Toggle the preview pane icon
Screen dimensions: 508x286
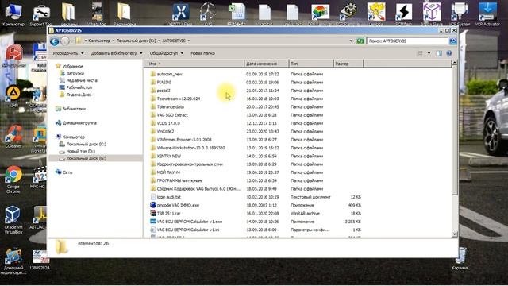[x=439, y=53]
